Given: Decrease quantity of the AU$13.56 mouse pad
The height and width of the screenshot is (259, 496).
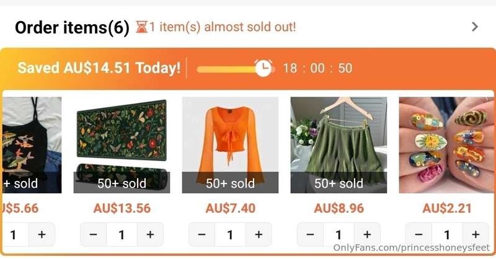Looking at the screenshot, I should [x=94, y=235].
